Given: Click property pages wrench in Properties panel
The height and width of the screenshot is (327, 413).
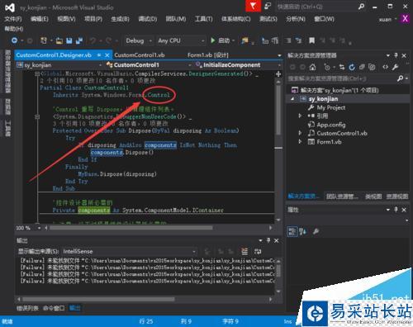Looking at the screenshot, I should click(x=316, y=231).
